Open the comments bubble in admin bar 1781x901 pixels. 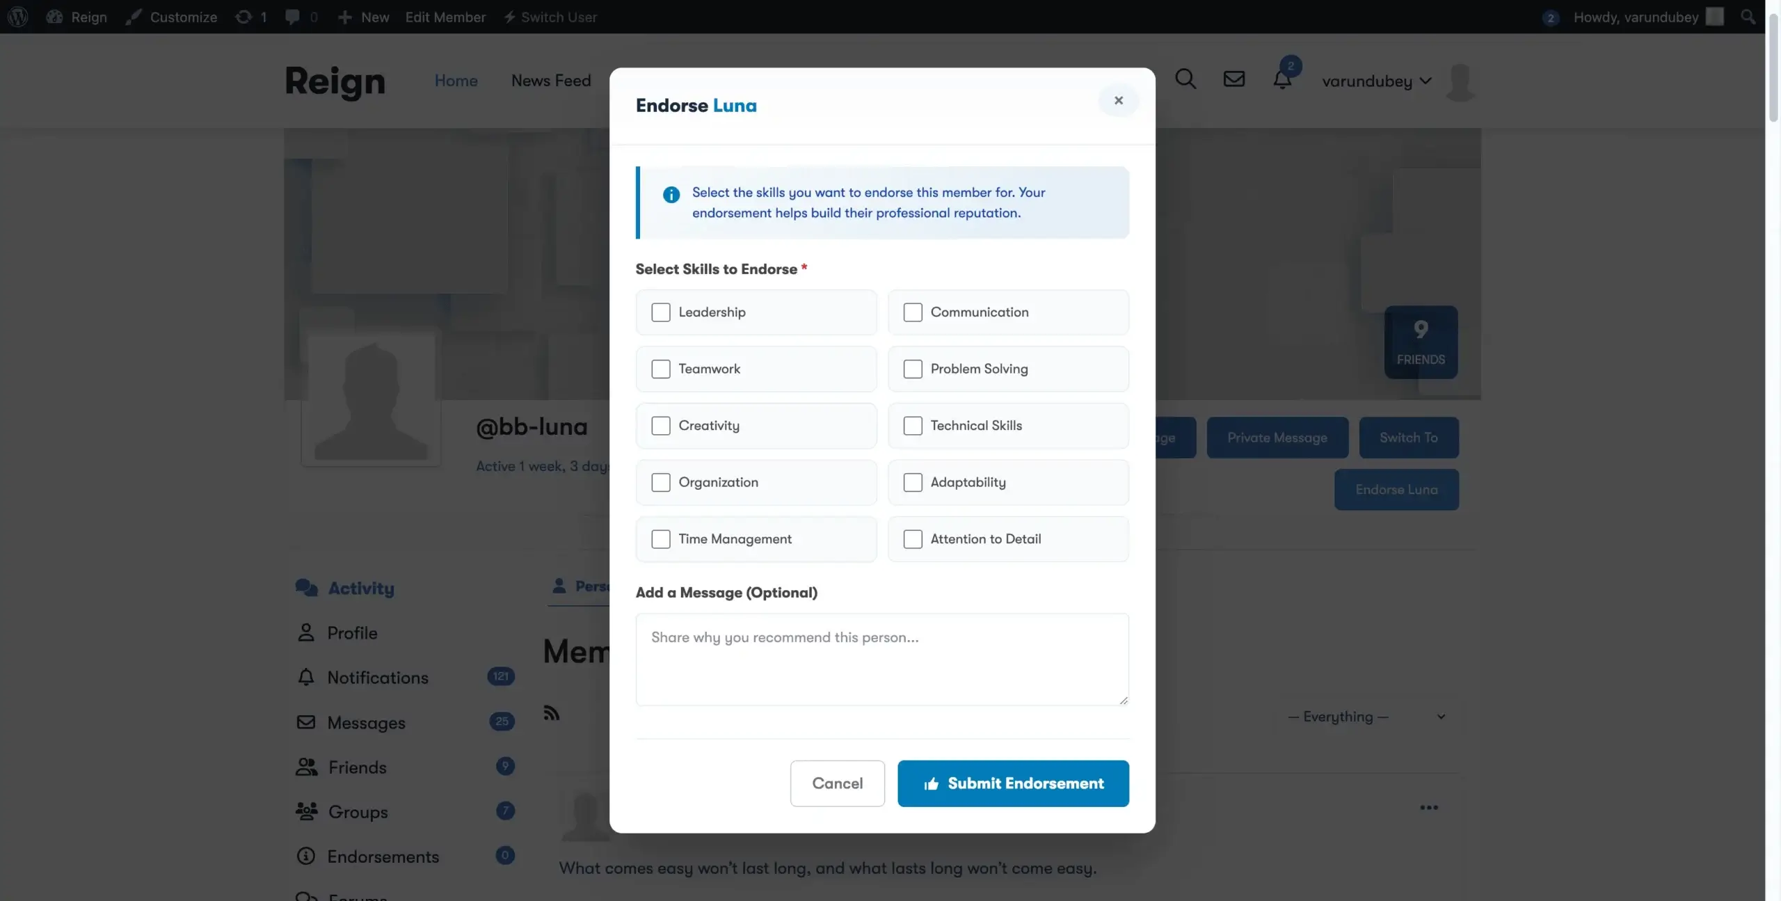click(301, 17)
